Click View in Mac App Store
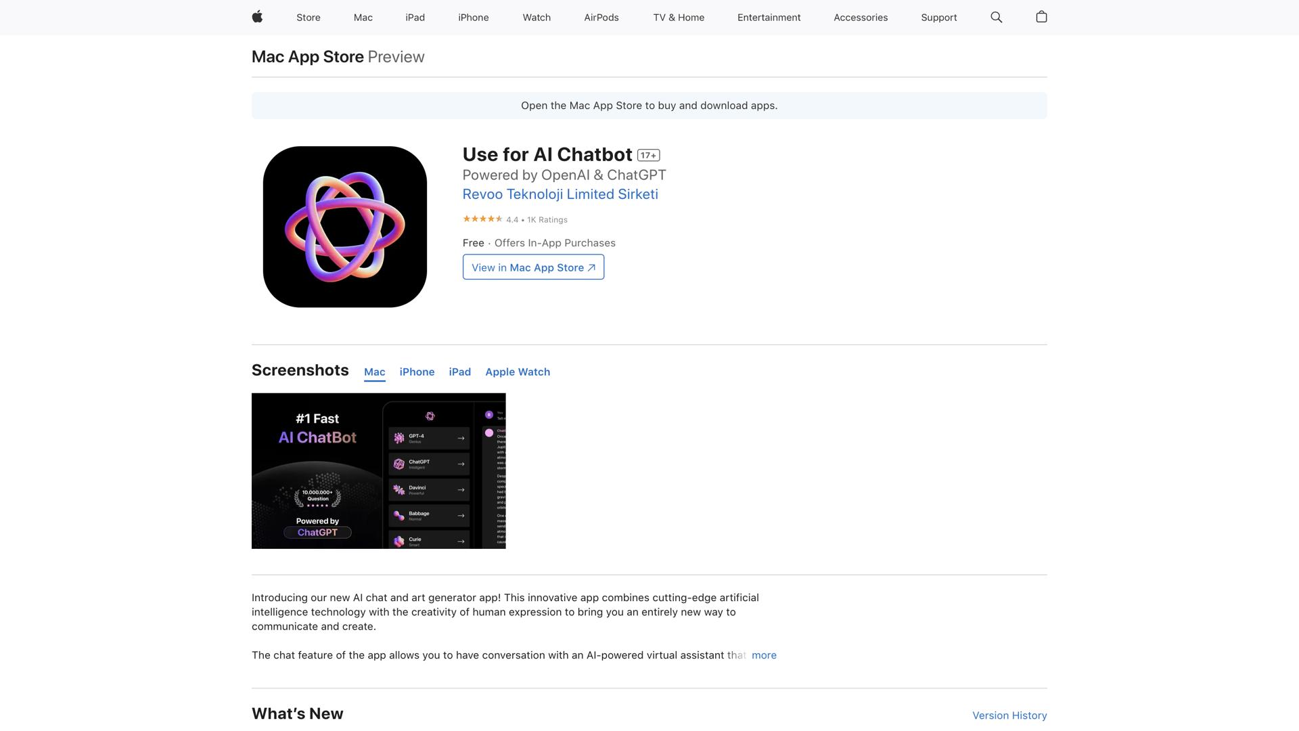1299x731 pixels. coord(533,267)
